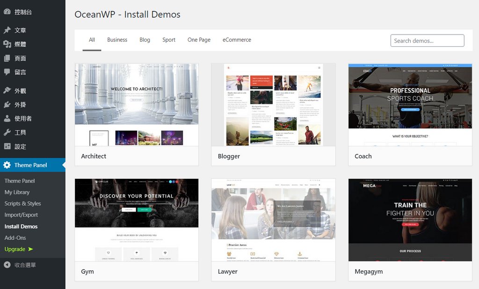Go to Scripts & Styles submenu
479x289 pixels.
pos(22,204)
